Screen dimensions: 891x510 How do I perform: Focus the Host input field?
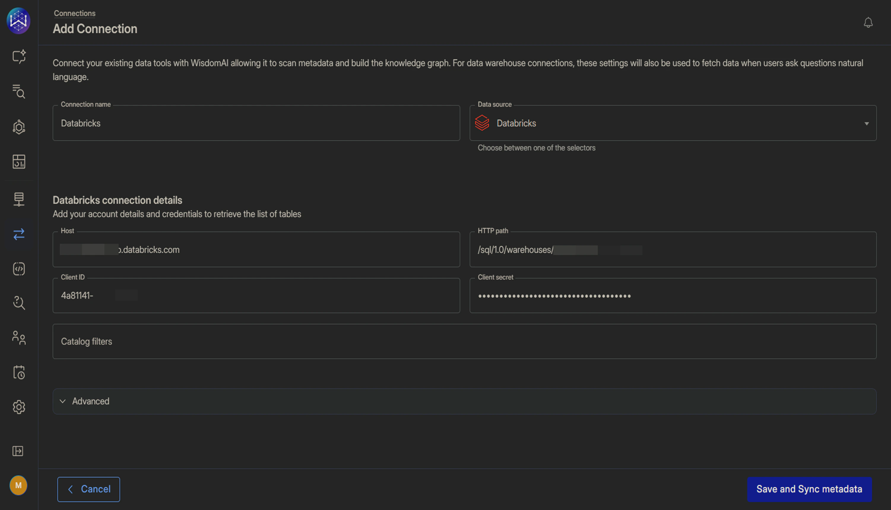(x=256, y=249)
